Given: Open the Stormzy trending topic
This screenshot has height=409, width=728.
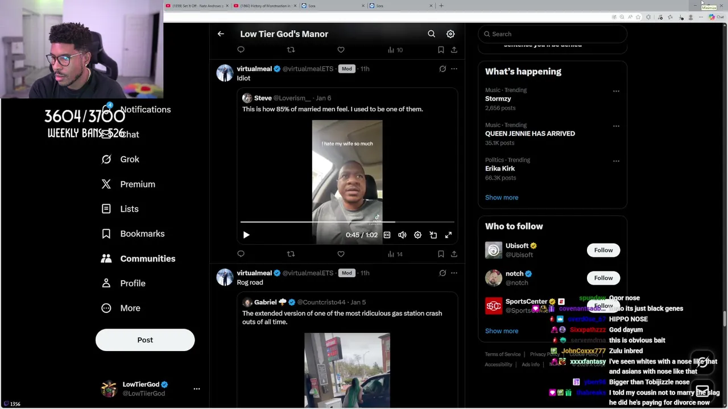Looking at the screenshot, I should [498, 99].
